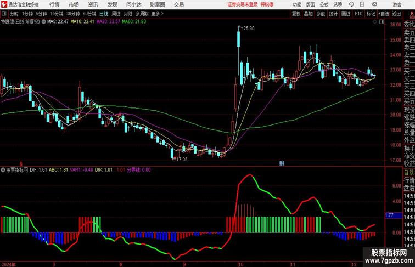The width and height of the screenshot is (415, 267).
Task: Click the 2024年 label on time axis
Action: click(8, 264)
